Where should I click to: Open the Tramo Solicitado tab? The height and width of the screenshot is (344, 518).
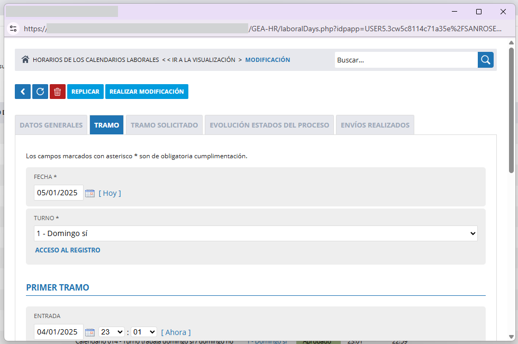coord(164,125)
